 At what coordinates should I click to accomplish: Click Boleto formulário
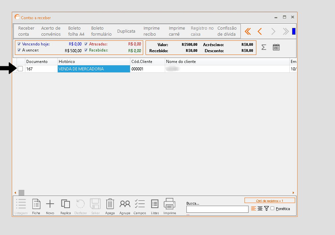(x=101, y=31)
